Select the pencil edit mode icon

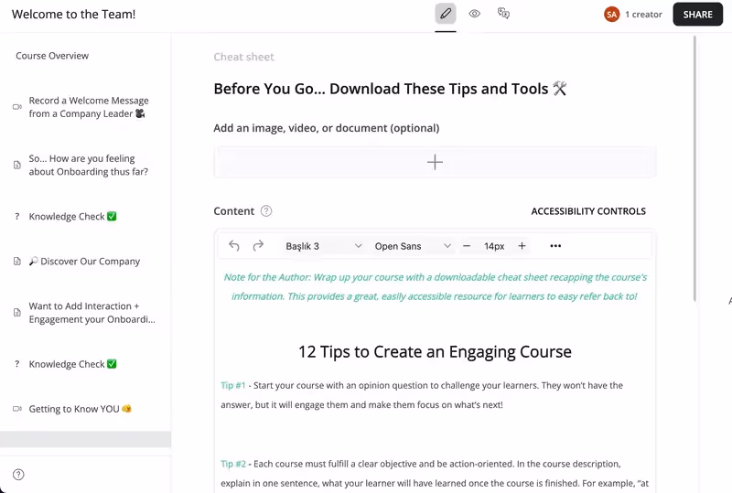click(446, 14)
